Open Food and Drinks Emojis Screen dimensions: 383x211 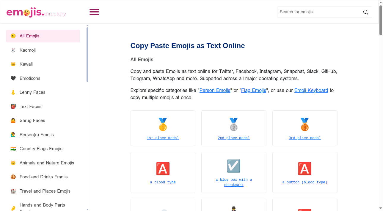[x=43, y=177]
